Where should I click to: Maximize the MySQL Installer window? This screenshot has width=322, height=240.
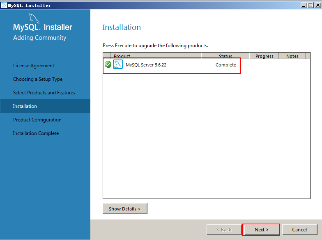coord(310,5)
